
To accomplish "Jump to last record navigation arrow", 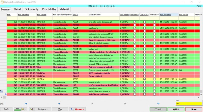I will pos(125,104).
